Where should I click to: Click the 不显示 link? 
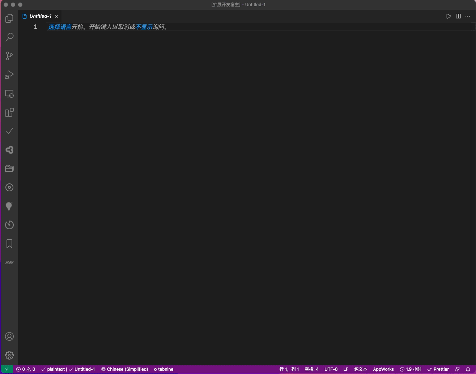tap(144, 27)
